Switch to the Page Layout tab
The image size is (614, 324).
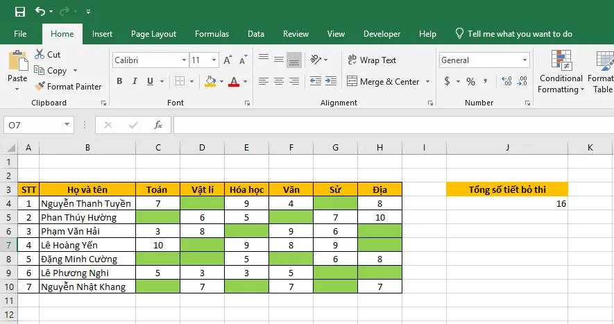click(153, 34)
